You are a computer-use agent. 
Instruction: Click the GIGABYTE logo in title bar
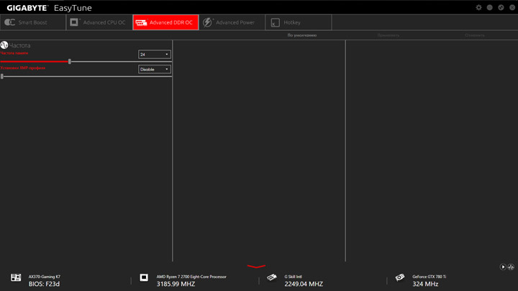[27, 8]
